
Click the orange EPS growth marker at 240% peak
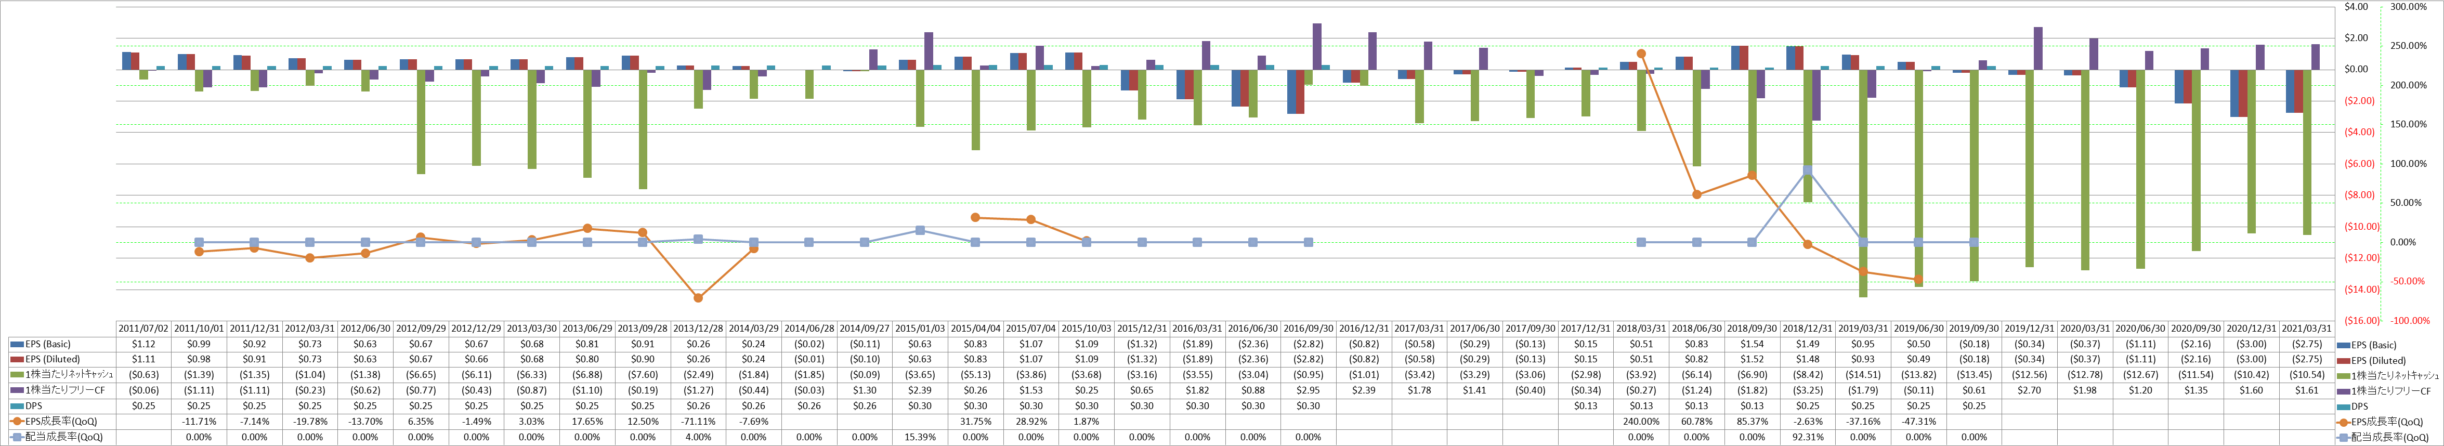[x=1641, y=54]
